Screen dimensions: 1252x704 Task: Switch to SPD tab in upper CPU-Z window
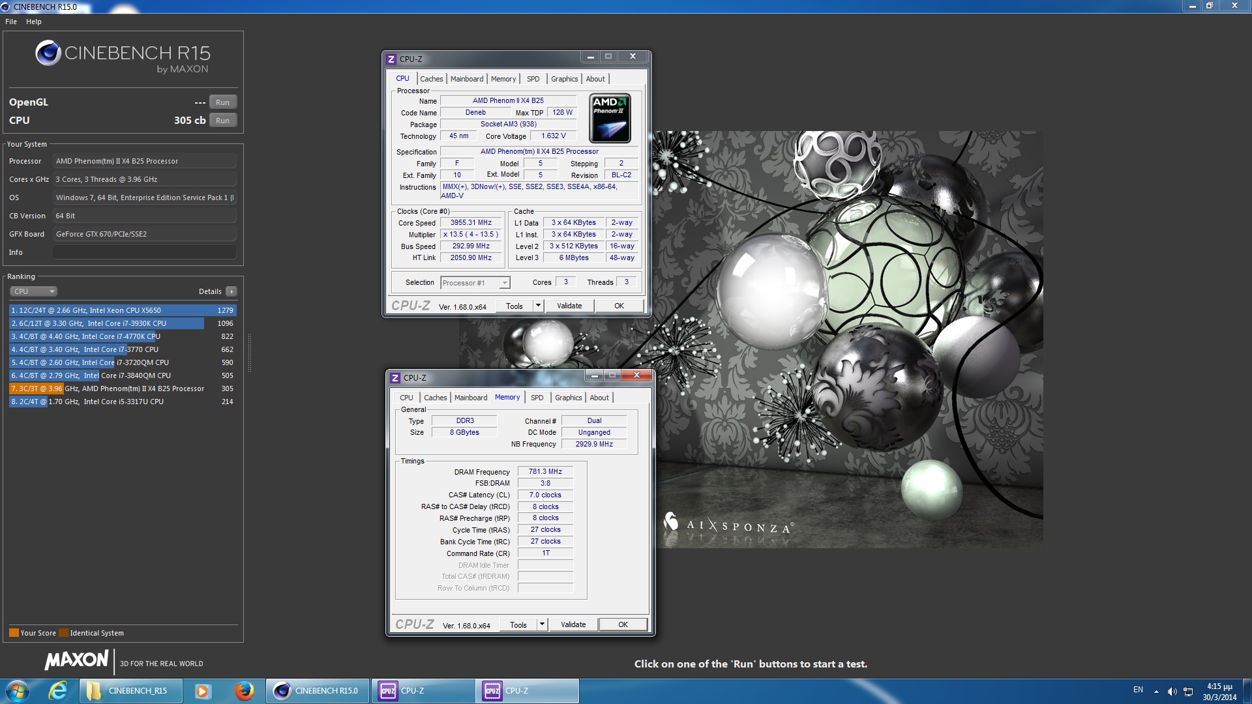533,79
